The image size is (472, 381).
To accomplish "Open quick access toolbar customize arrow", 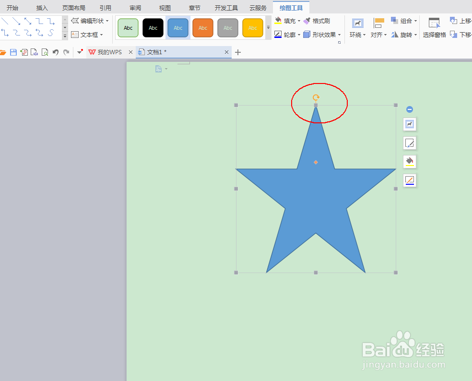I will click(80, 52).
